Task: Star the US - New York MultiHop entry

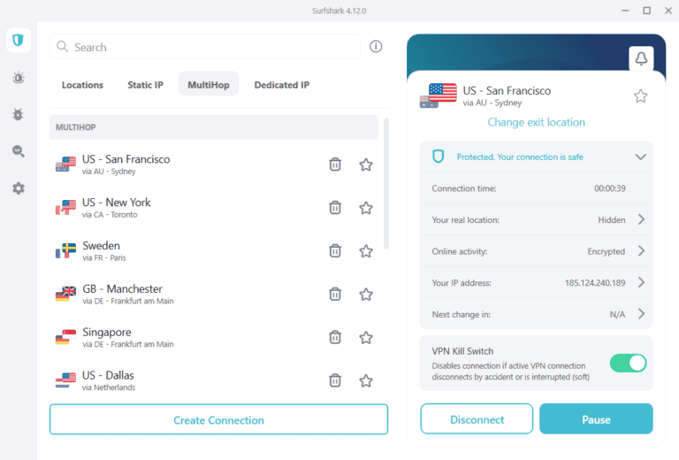Action: pyautogui.click(x=366, y=208)
